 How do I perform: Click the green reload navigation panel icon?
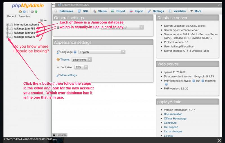(x=36, y=11)
